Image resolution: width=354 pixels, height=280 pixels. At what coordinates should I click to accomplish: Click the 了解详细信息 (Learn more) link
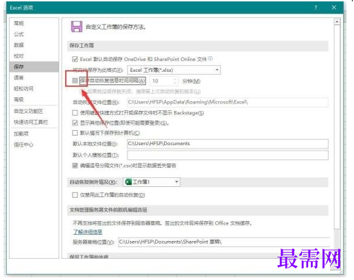88,232
